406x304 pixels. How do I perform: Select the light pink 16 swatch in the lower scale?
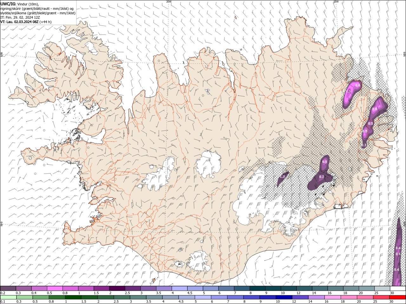pos(333,297)
